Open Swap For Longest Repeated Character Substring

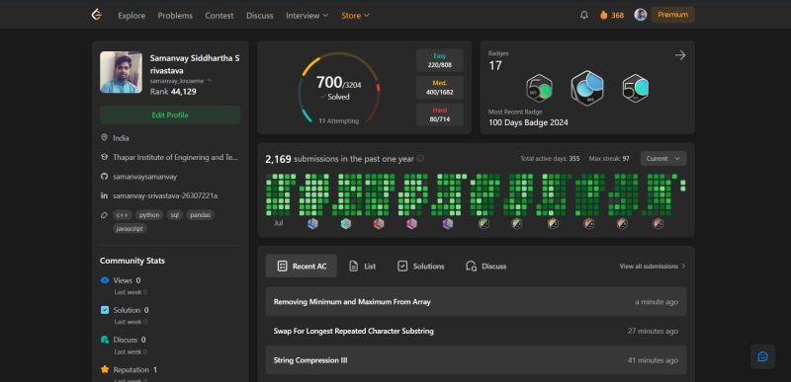[x=354, y=332]
